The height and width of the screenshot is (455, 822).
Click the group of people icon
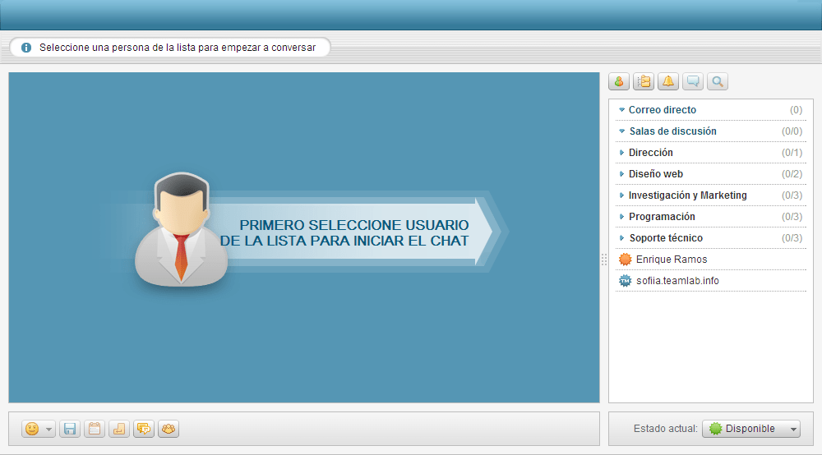(169, 429)
